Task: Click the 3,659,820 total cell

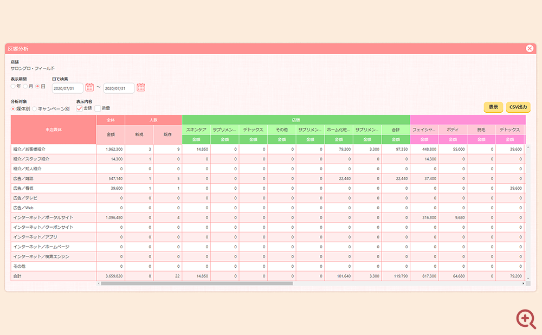Action: coord(111,276)
